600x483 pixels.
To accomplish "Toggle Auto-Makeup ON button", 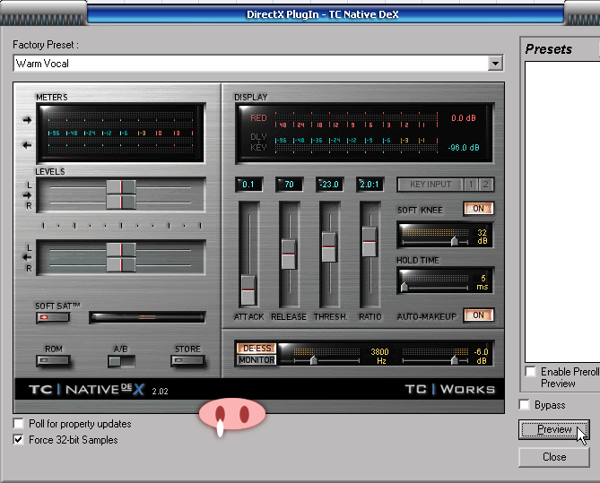I will 478,315.
